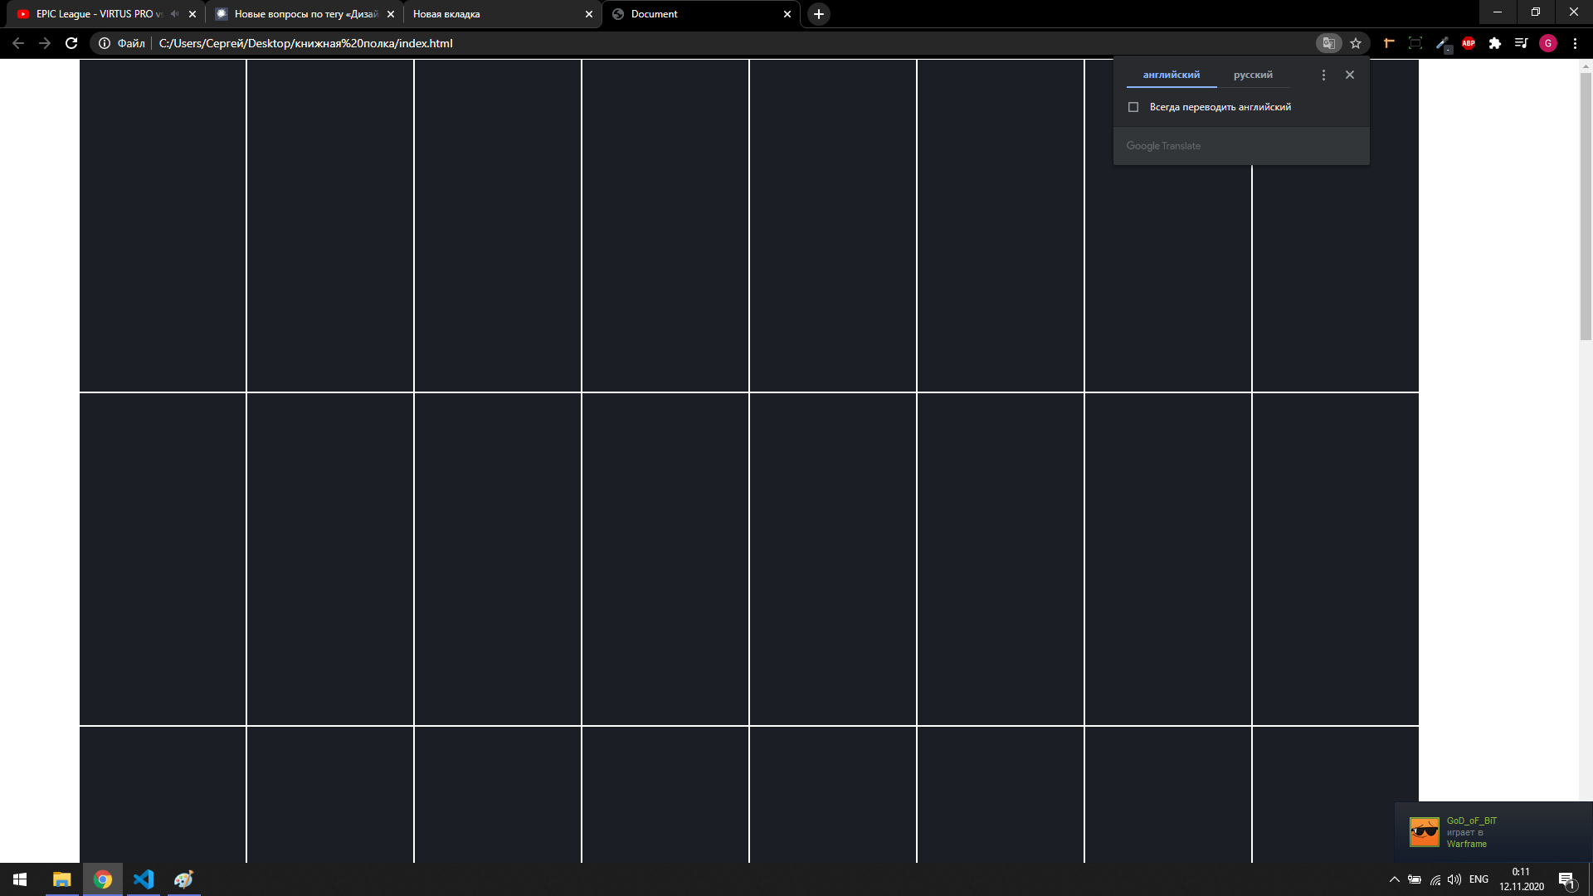Open the orange ruler extension icon
This screenshot has width=1593, height=896.
point(1389,43)
